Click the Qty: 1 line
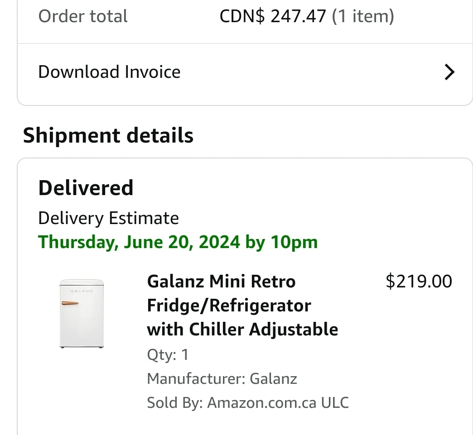Image resolution: width=473 pixels, height=435 pixels. (168, 354)
